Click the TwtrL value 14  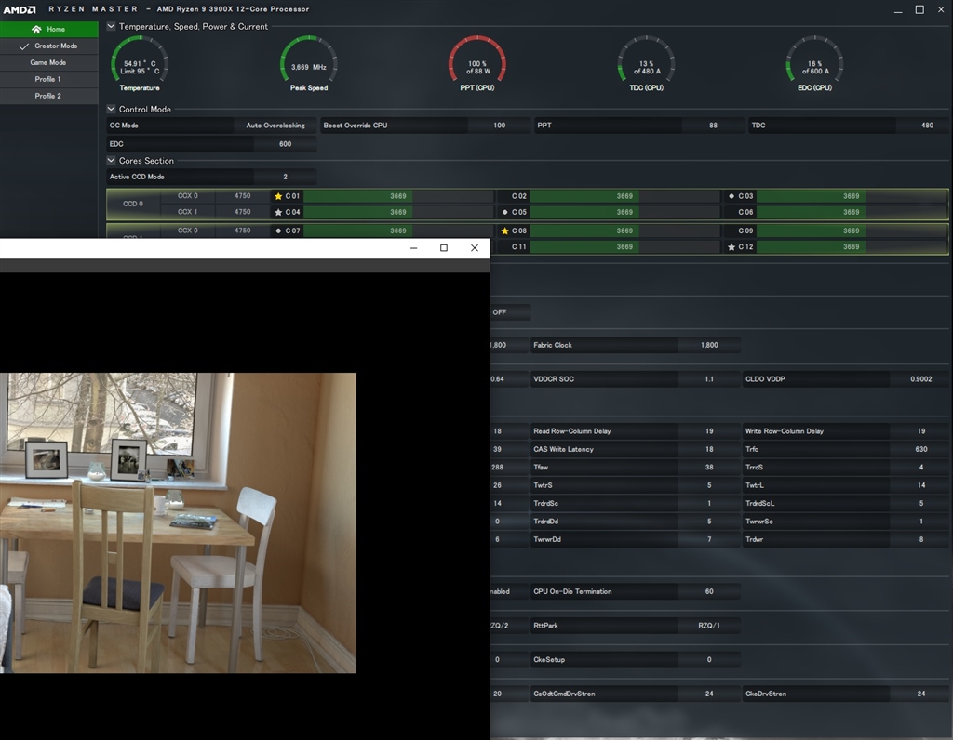pos(920,485)
